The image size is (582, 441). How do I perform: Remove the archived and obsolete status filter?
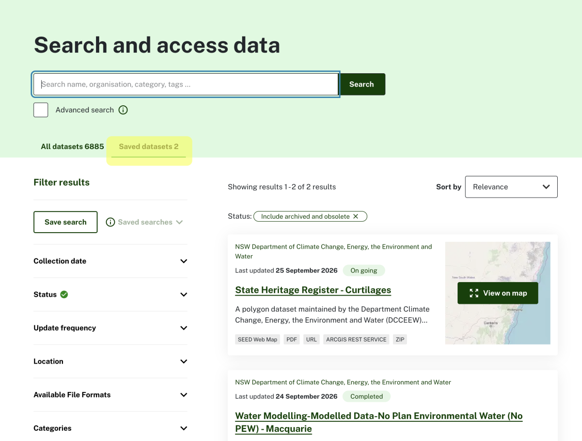(356, 217)
